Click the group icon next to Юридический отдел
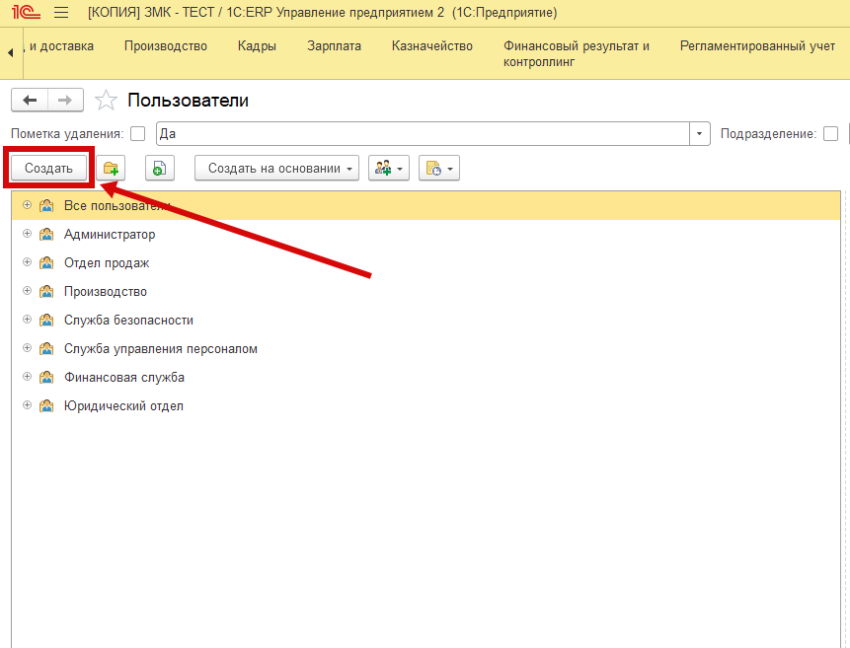This screenshot has height=648, width=850. point(46,405)
